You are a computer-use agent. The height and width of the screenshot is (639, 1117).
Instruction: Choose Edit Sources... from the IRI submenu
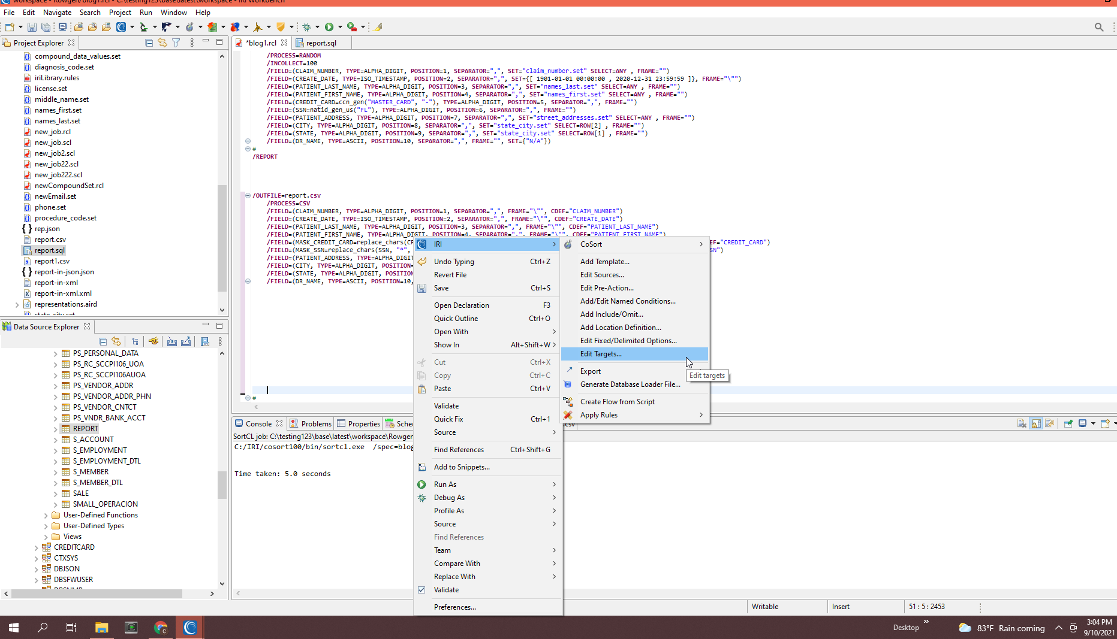tap(635, 275)
